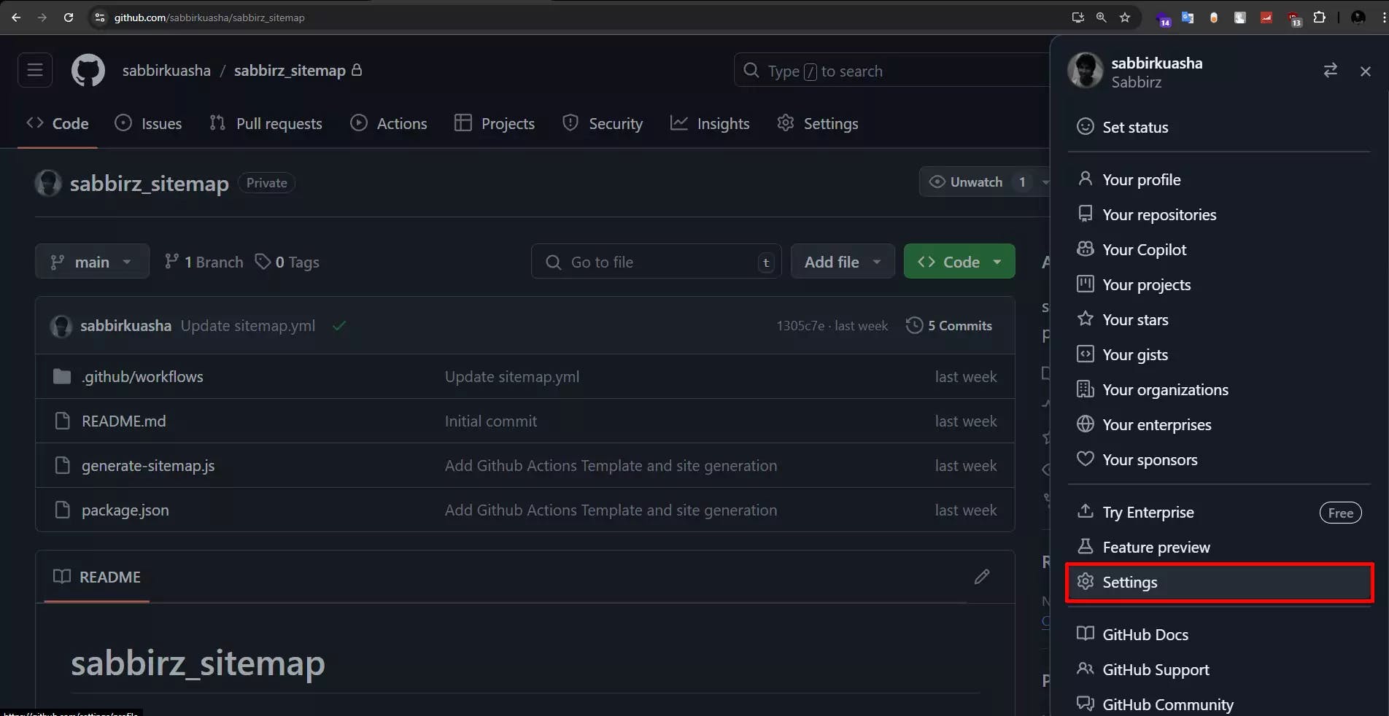The width and height of the screenshot is (1389, 716).
Task: Close the user menu panel
Action: [x=1366, y=71]
